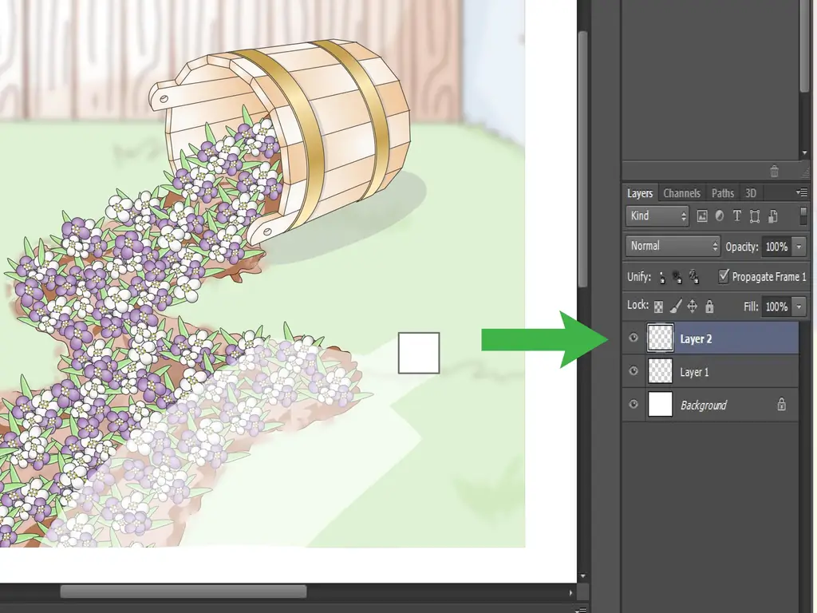The height and width of the screenshot is (613, 817).
Task: Select the Background layer by name
Action: click(x=704, y=405)
